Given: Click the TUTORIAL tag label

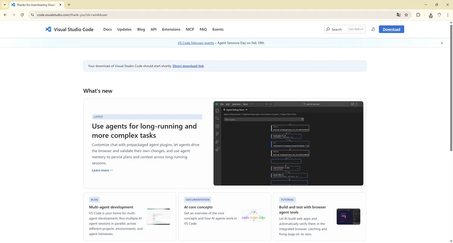Looking at the screenshot, I should pyautogui.click(x=288, y=200).
